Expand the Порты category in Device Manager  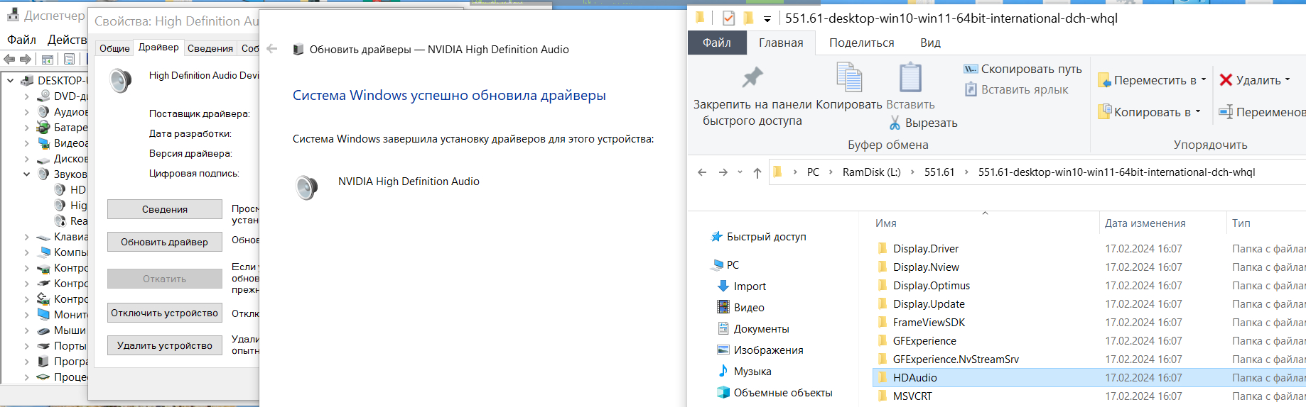[x=26, y=345]
